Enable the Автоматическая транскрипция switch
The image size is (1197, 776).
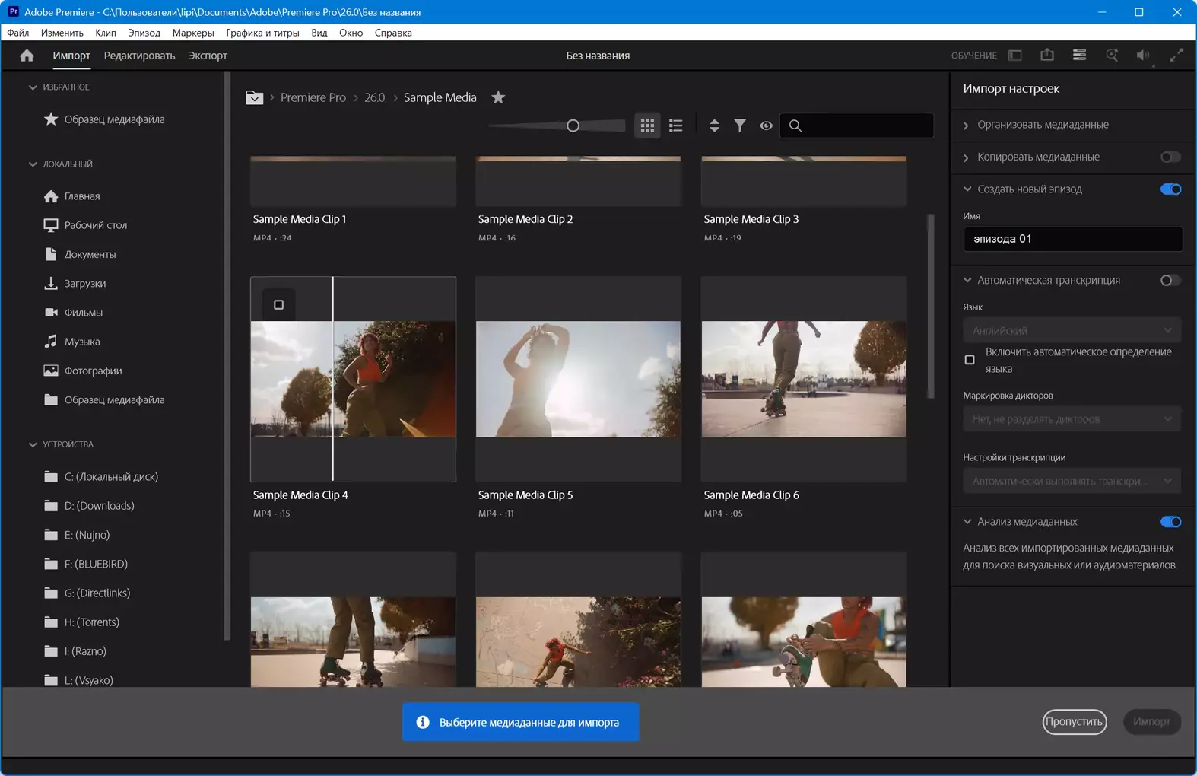pos(1170,281)
